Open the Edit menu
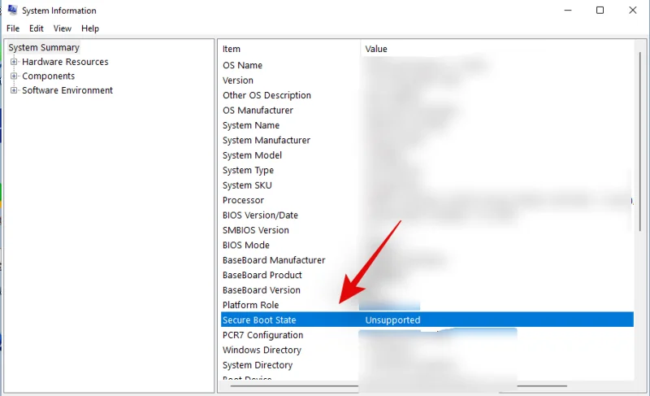The width and height of the screenshot is (650, 396). tap(36, 28)
